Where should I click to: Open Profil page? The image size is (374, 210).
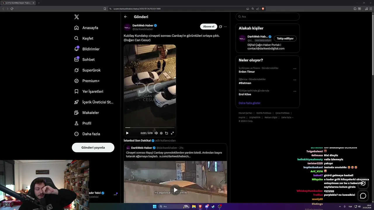click(x=83, y=123)
